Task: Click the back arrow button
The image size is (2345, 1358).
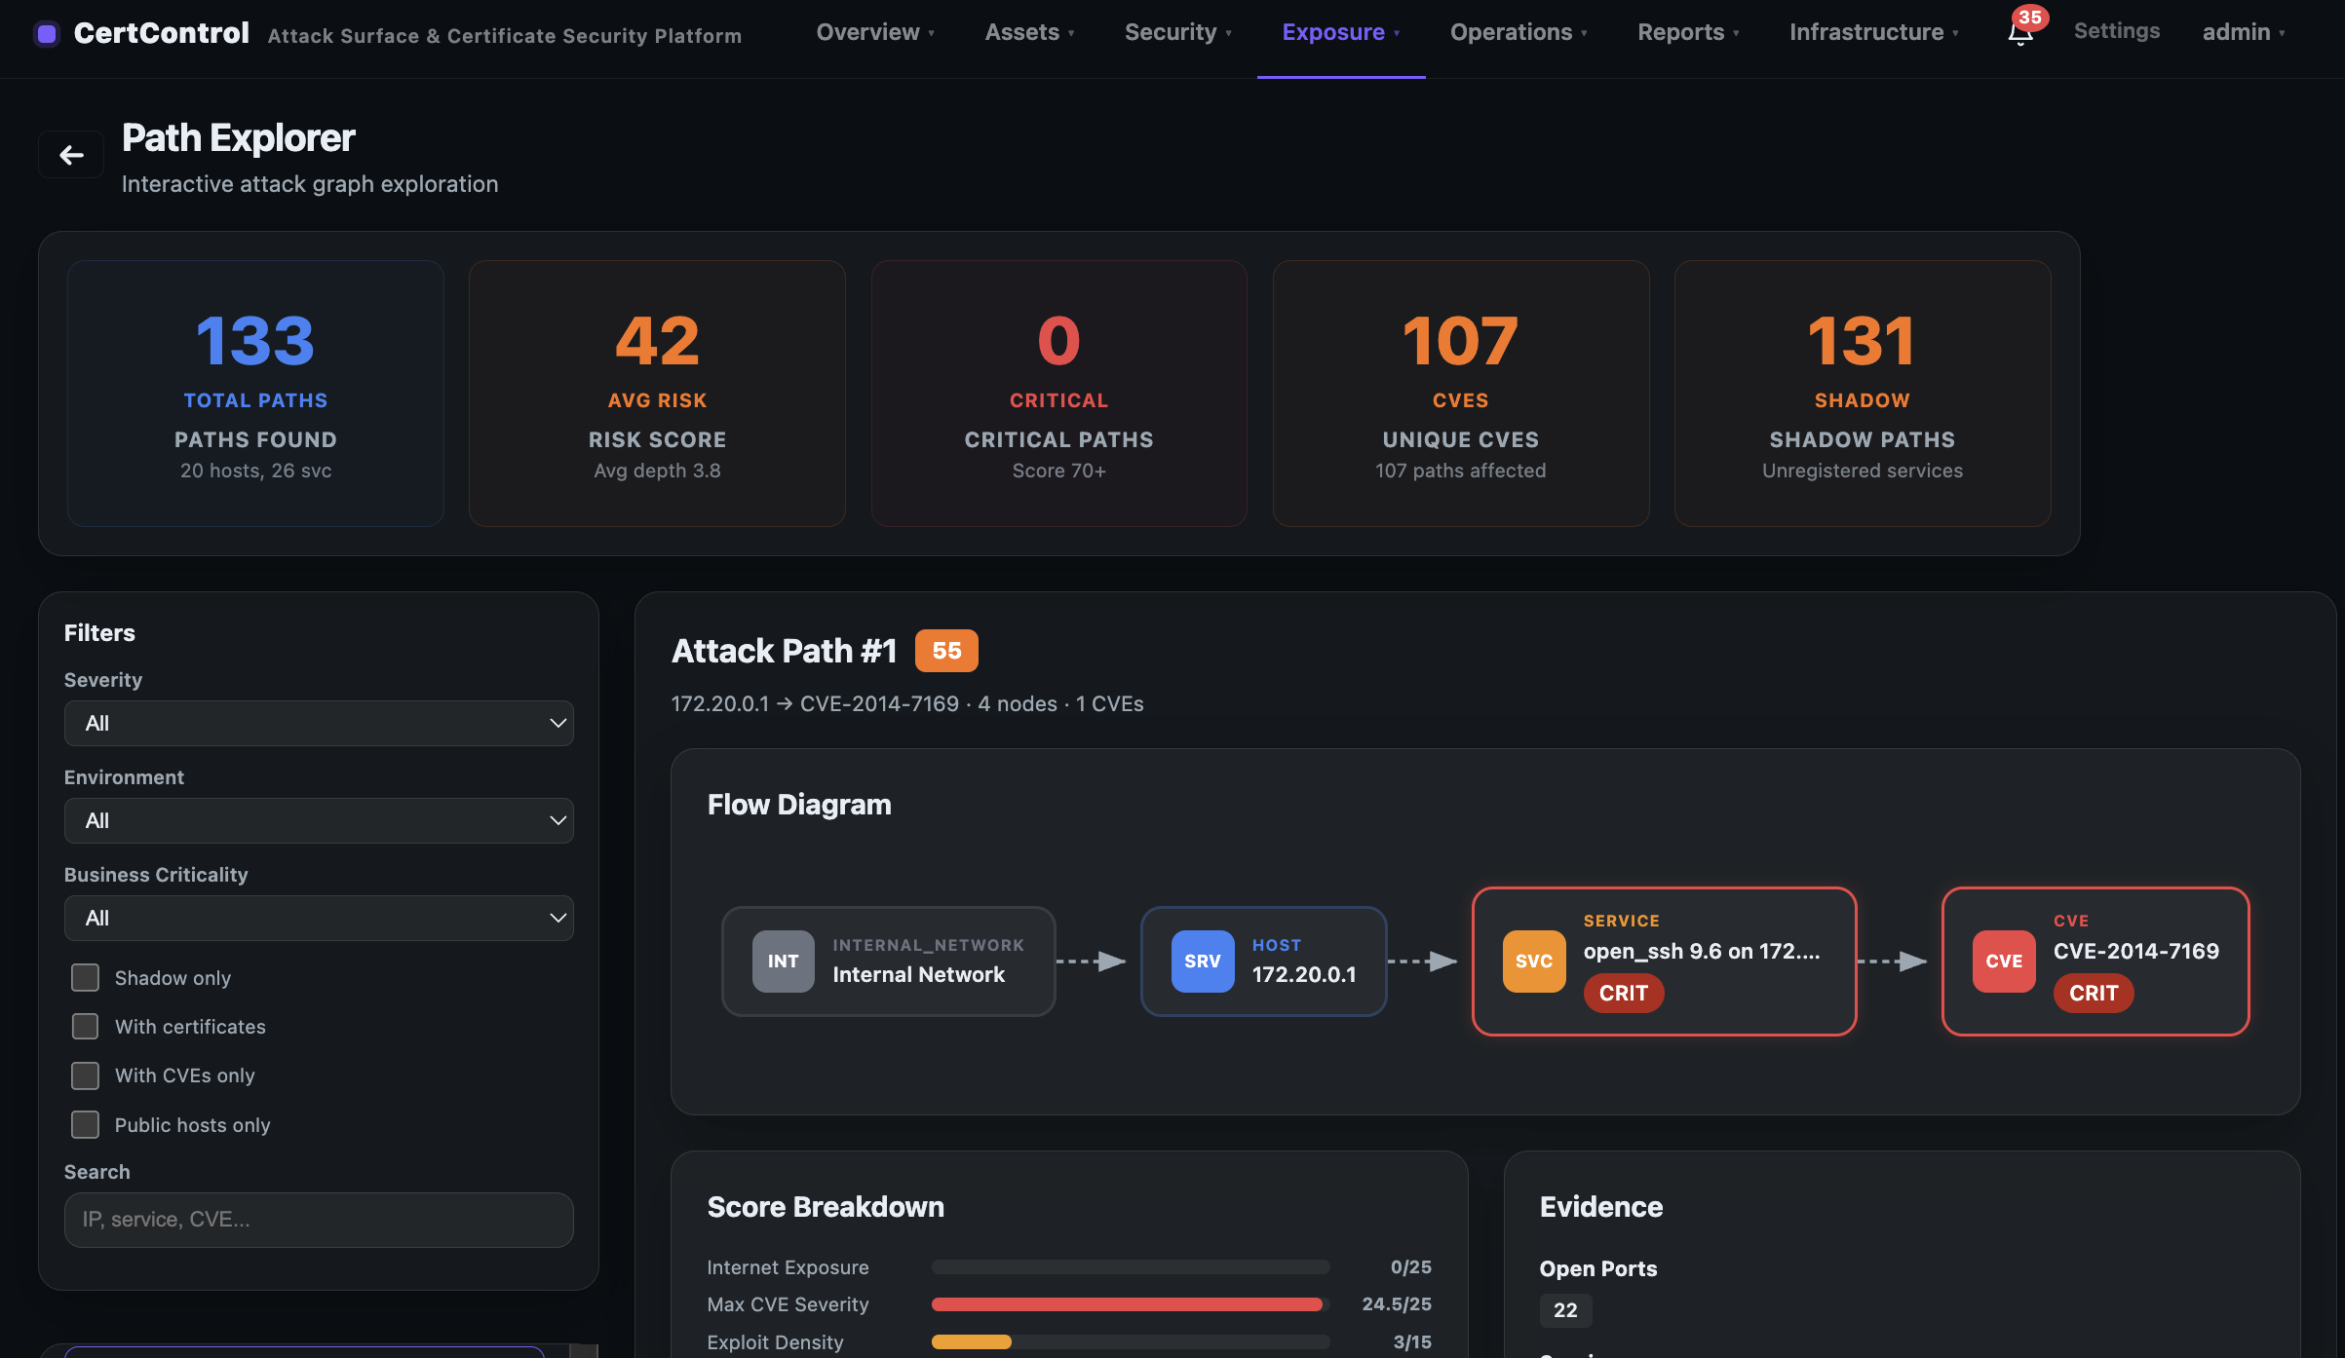Action: (71, 155)
